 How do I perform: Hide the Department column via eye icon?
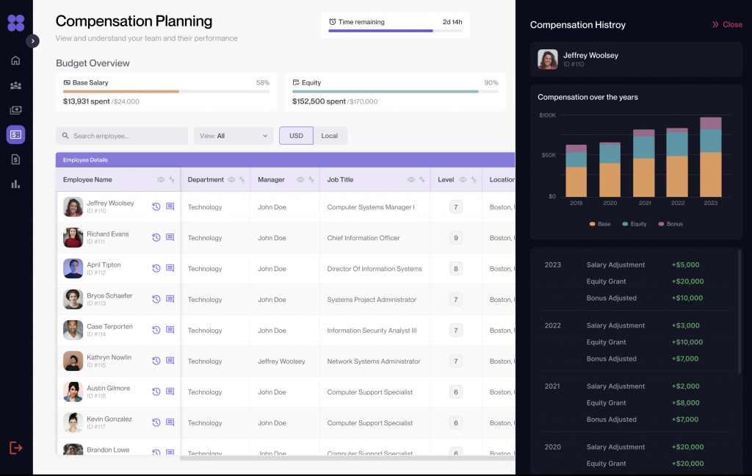pos(233,179)
